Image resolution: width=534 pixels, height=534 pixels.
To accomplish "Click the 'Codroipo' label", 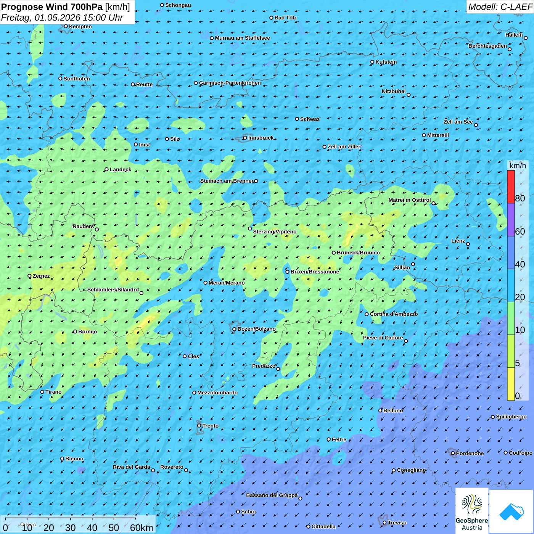I will pyautogui.click(x=521, y=453).
